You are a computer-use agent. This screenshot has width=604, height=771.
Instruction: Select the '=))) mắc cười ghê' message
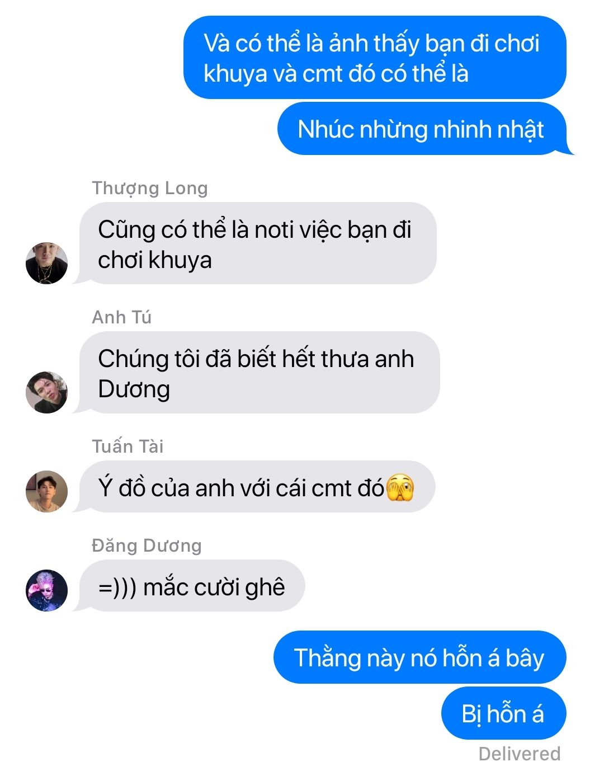pyautogui.click(x=191, y=586)
